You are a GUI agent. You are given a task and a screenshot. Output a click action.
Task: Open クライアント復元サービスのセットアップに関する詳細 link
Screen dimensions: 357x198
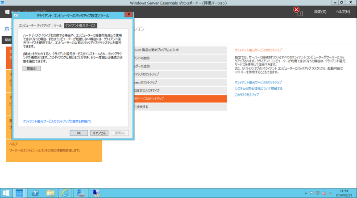tap(57, 122)
